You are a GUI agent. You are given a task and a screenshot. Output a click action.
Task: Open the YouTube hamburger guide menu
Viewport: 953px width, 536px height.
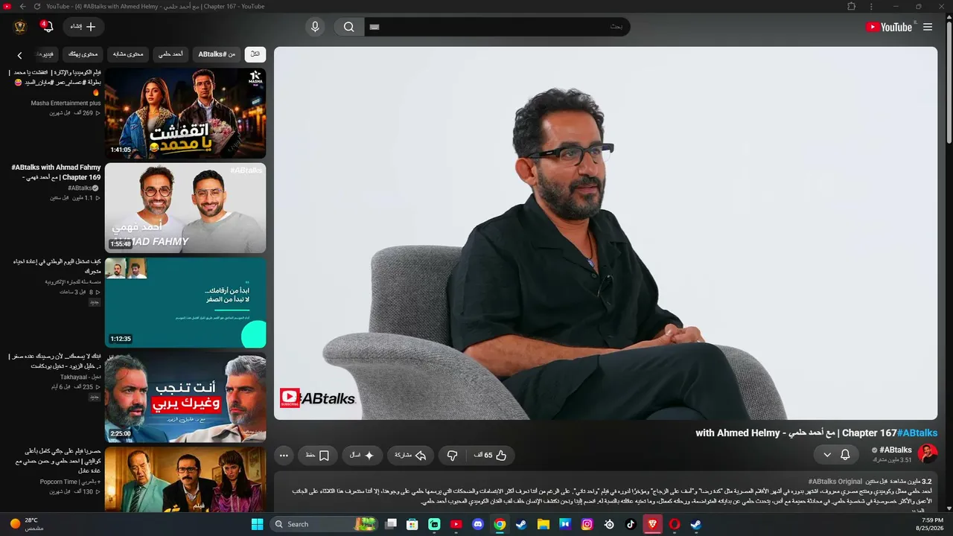(928, 27)
